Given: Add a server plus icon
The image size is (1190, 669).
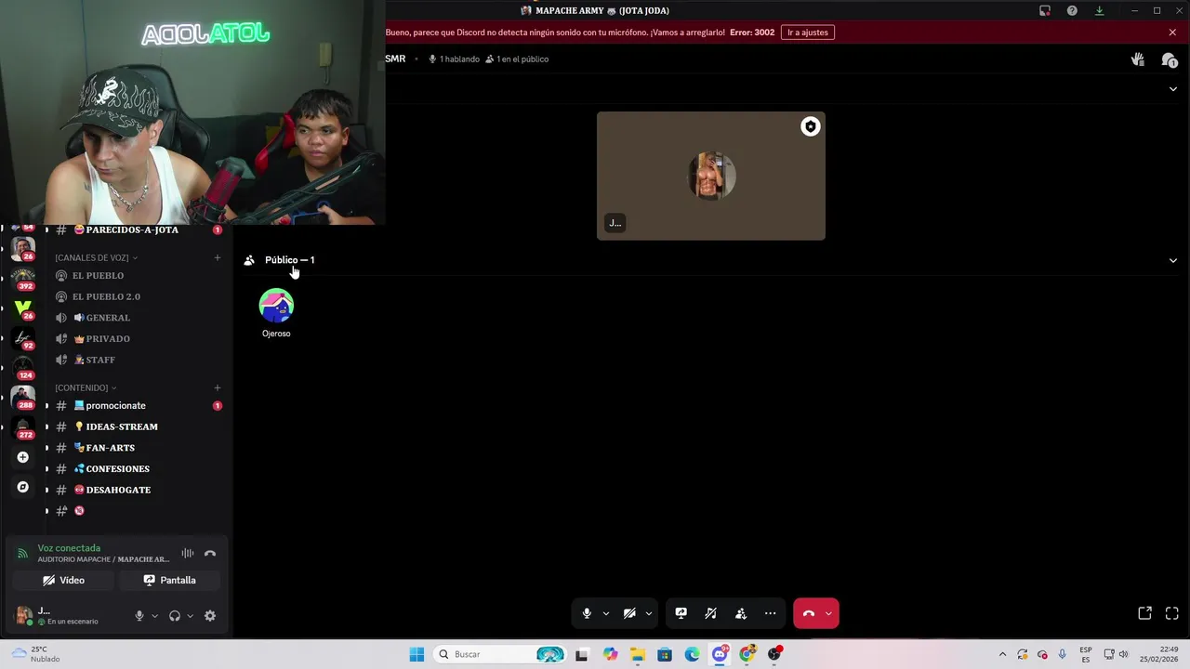Looking at the screenshot, I should [x=23, y=457].
